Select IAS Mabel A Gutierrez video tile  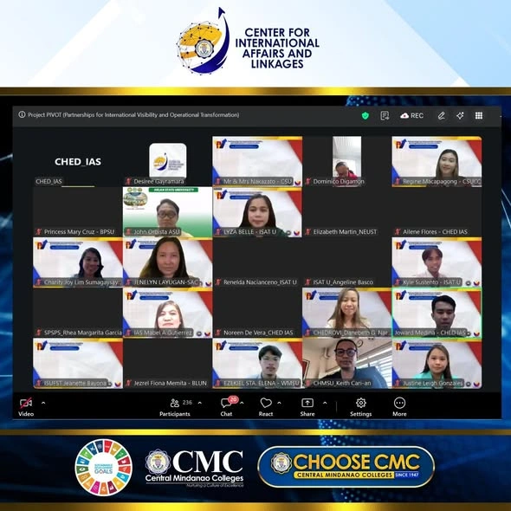pos(167,313)
